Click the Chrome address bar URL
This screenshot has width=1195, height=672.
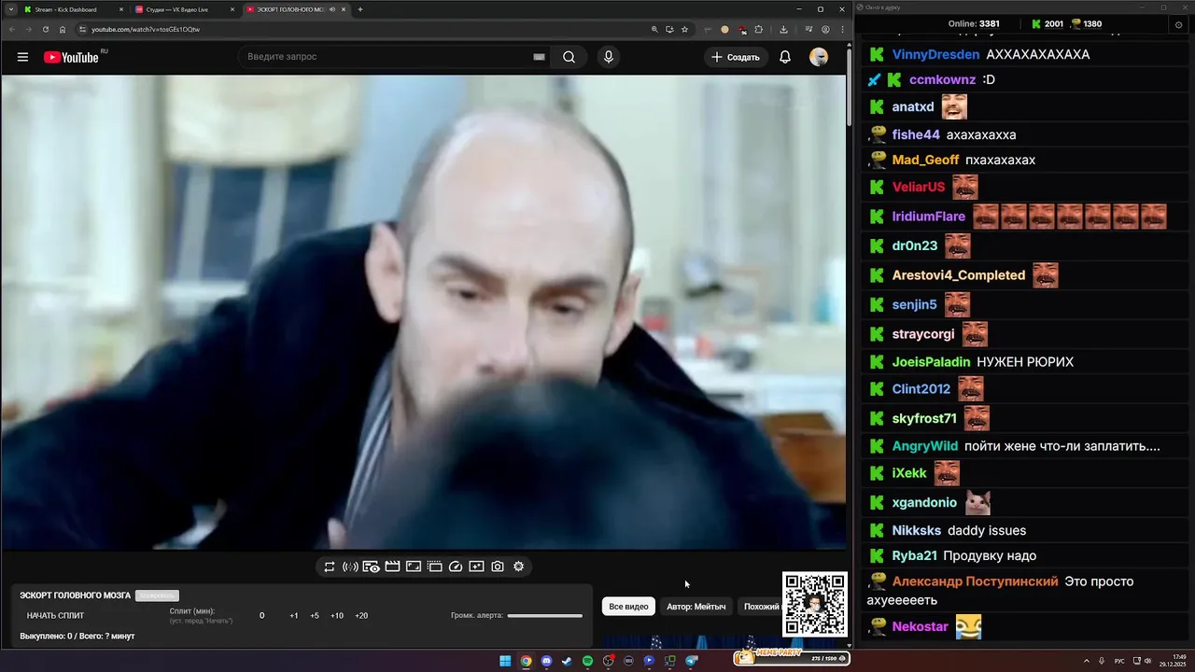(x=146, y=29)
